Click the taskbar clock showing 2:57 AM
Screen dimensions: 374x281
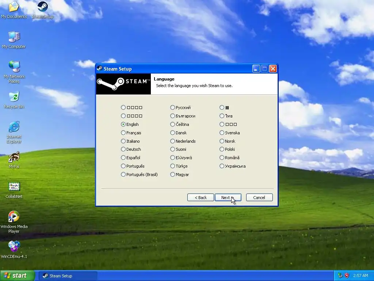click(360, 276)
